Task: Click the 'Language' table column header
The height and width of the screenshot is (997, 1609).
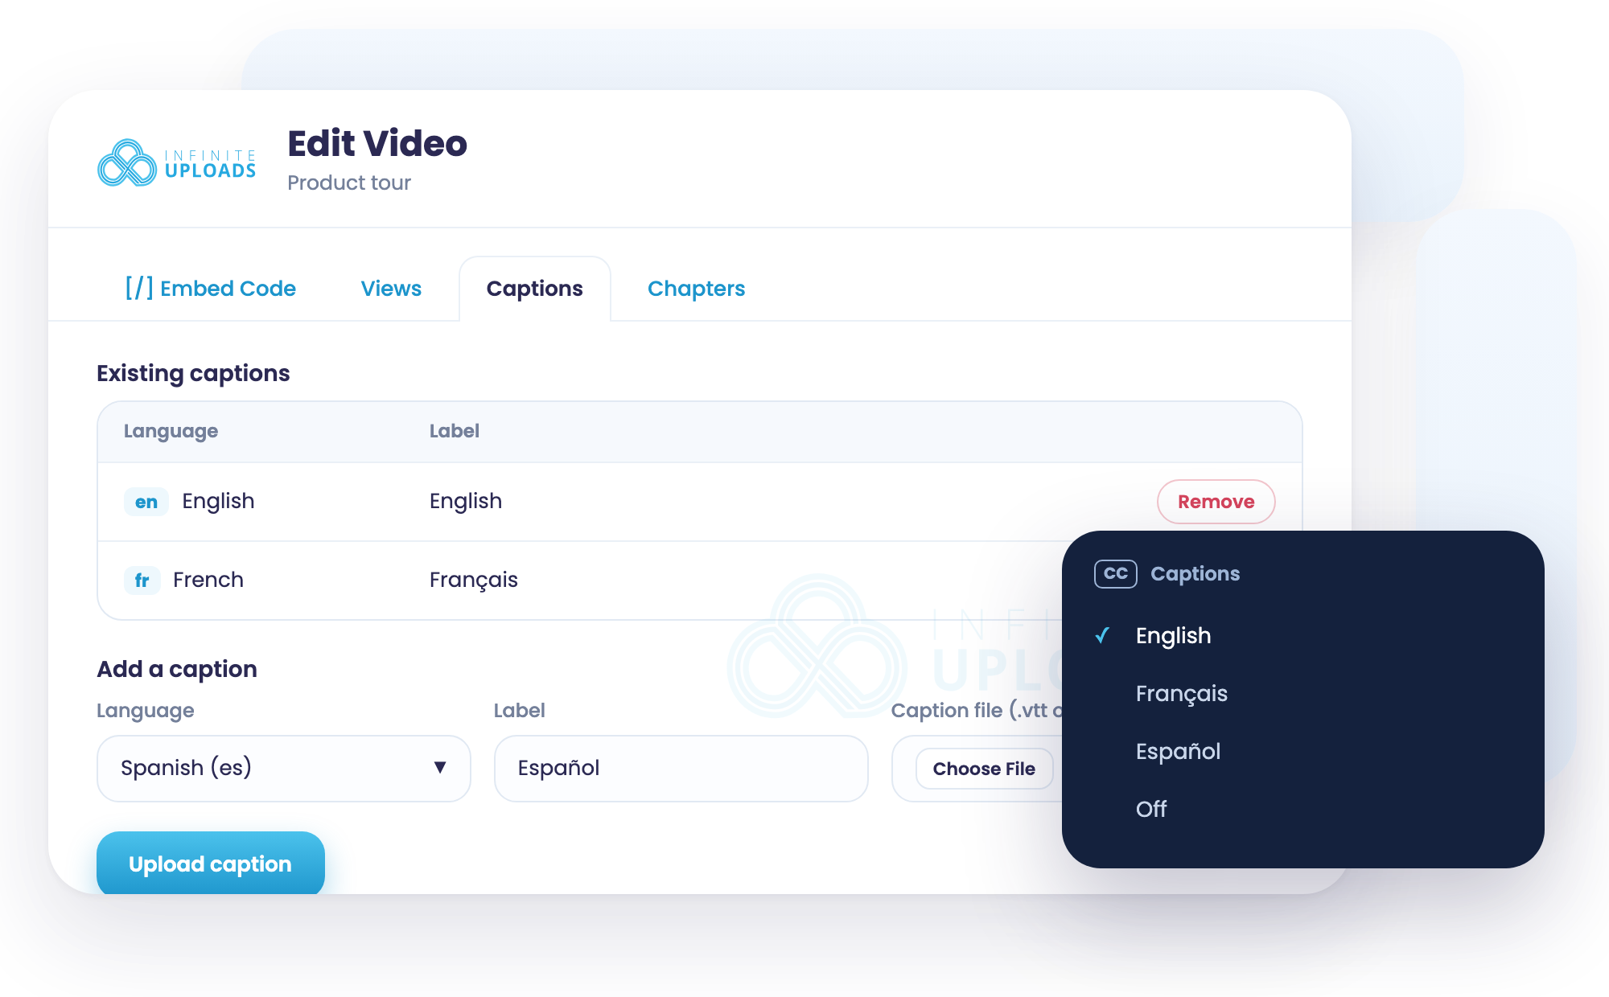Action: 171,432
